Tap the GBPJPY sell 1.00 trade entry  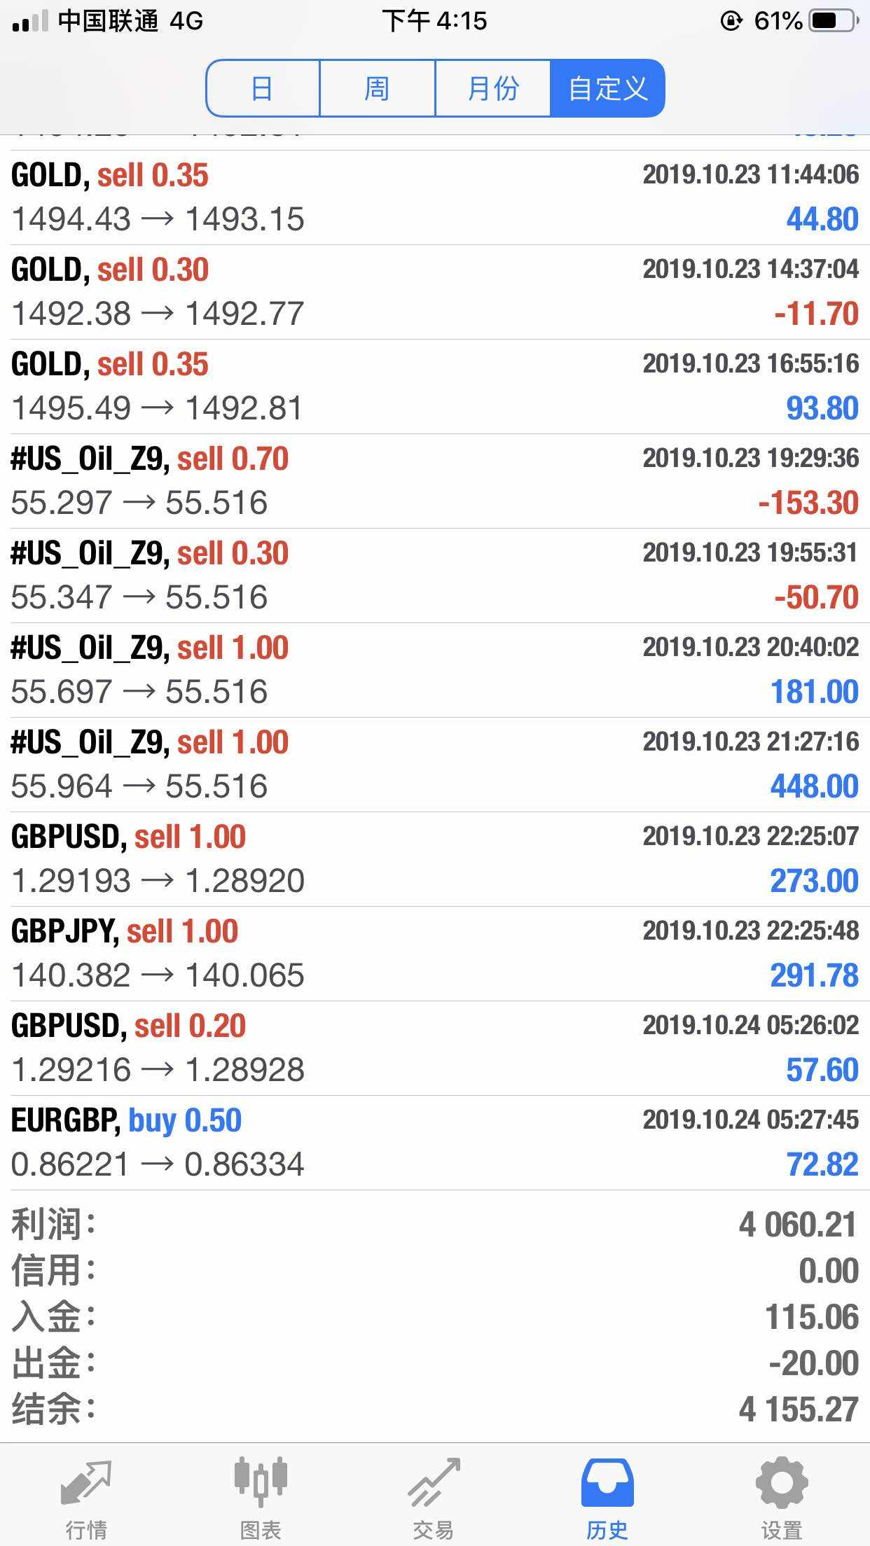[434, 954]
